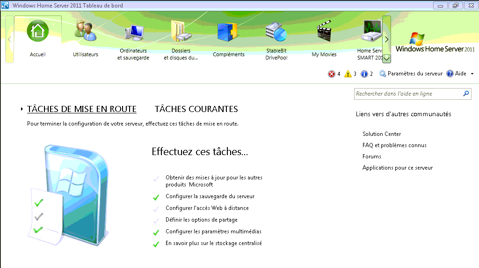The width and height of the screenshot is (479, 268).
Task: Click checkmark beside Configurer l'accès Web à distance
Action: click(156, 209)
